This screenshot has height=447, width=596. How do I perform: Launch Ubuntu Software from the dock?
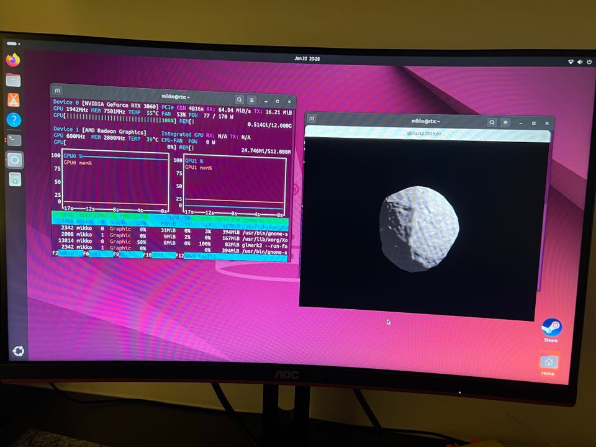click(13, 100)
